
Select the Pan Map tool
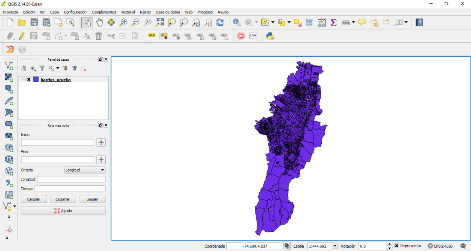pyautogui.click(x=100, y=22)
